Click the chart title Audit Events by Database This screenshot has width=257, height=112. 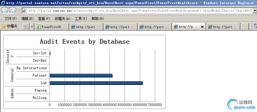85,41
